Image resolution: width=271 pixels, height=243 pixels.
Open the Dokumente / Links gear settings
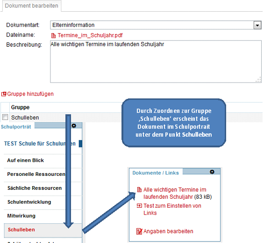(x=212, y=172)
